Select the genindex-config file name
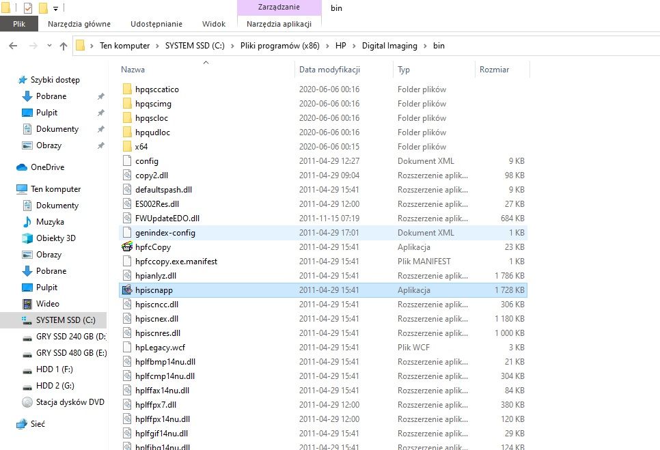Image resolution: width=660 pixels, height=450 pixels. click(165, 233)
